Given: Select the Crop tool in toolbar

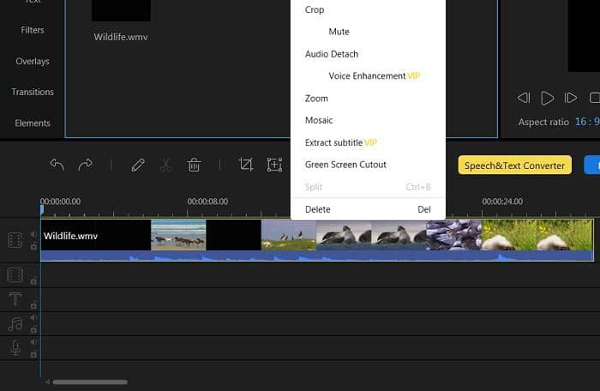Looking at the screenshot, I should (x=246, y=165).
